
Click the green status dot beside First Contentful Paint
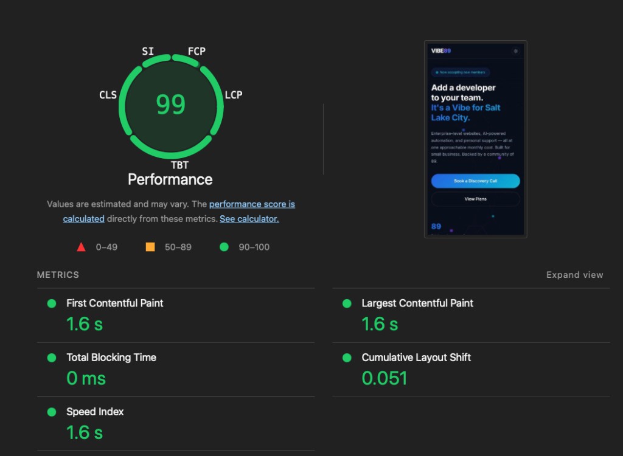tap(51, 303)
